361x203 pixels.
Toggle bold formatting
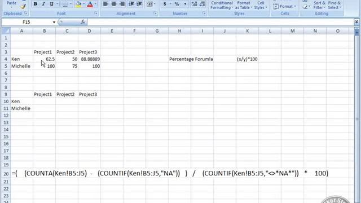click(x=36, y=4)
